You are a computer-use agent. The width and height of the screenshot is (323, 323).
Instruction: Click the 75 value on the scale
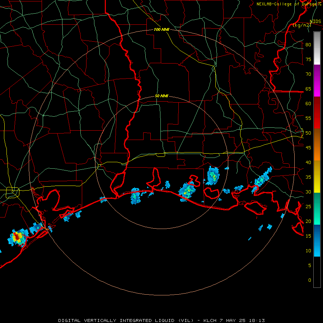pos(308,60)
